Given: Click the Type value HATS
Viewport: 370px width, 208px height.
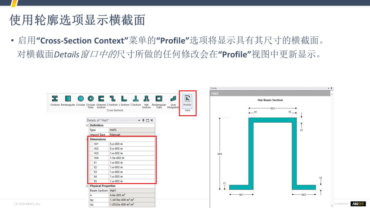Looking at the screenshot, I should pos(132,130).
